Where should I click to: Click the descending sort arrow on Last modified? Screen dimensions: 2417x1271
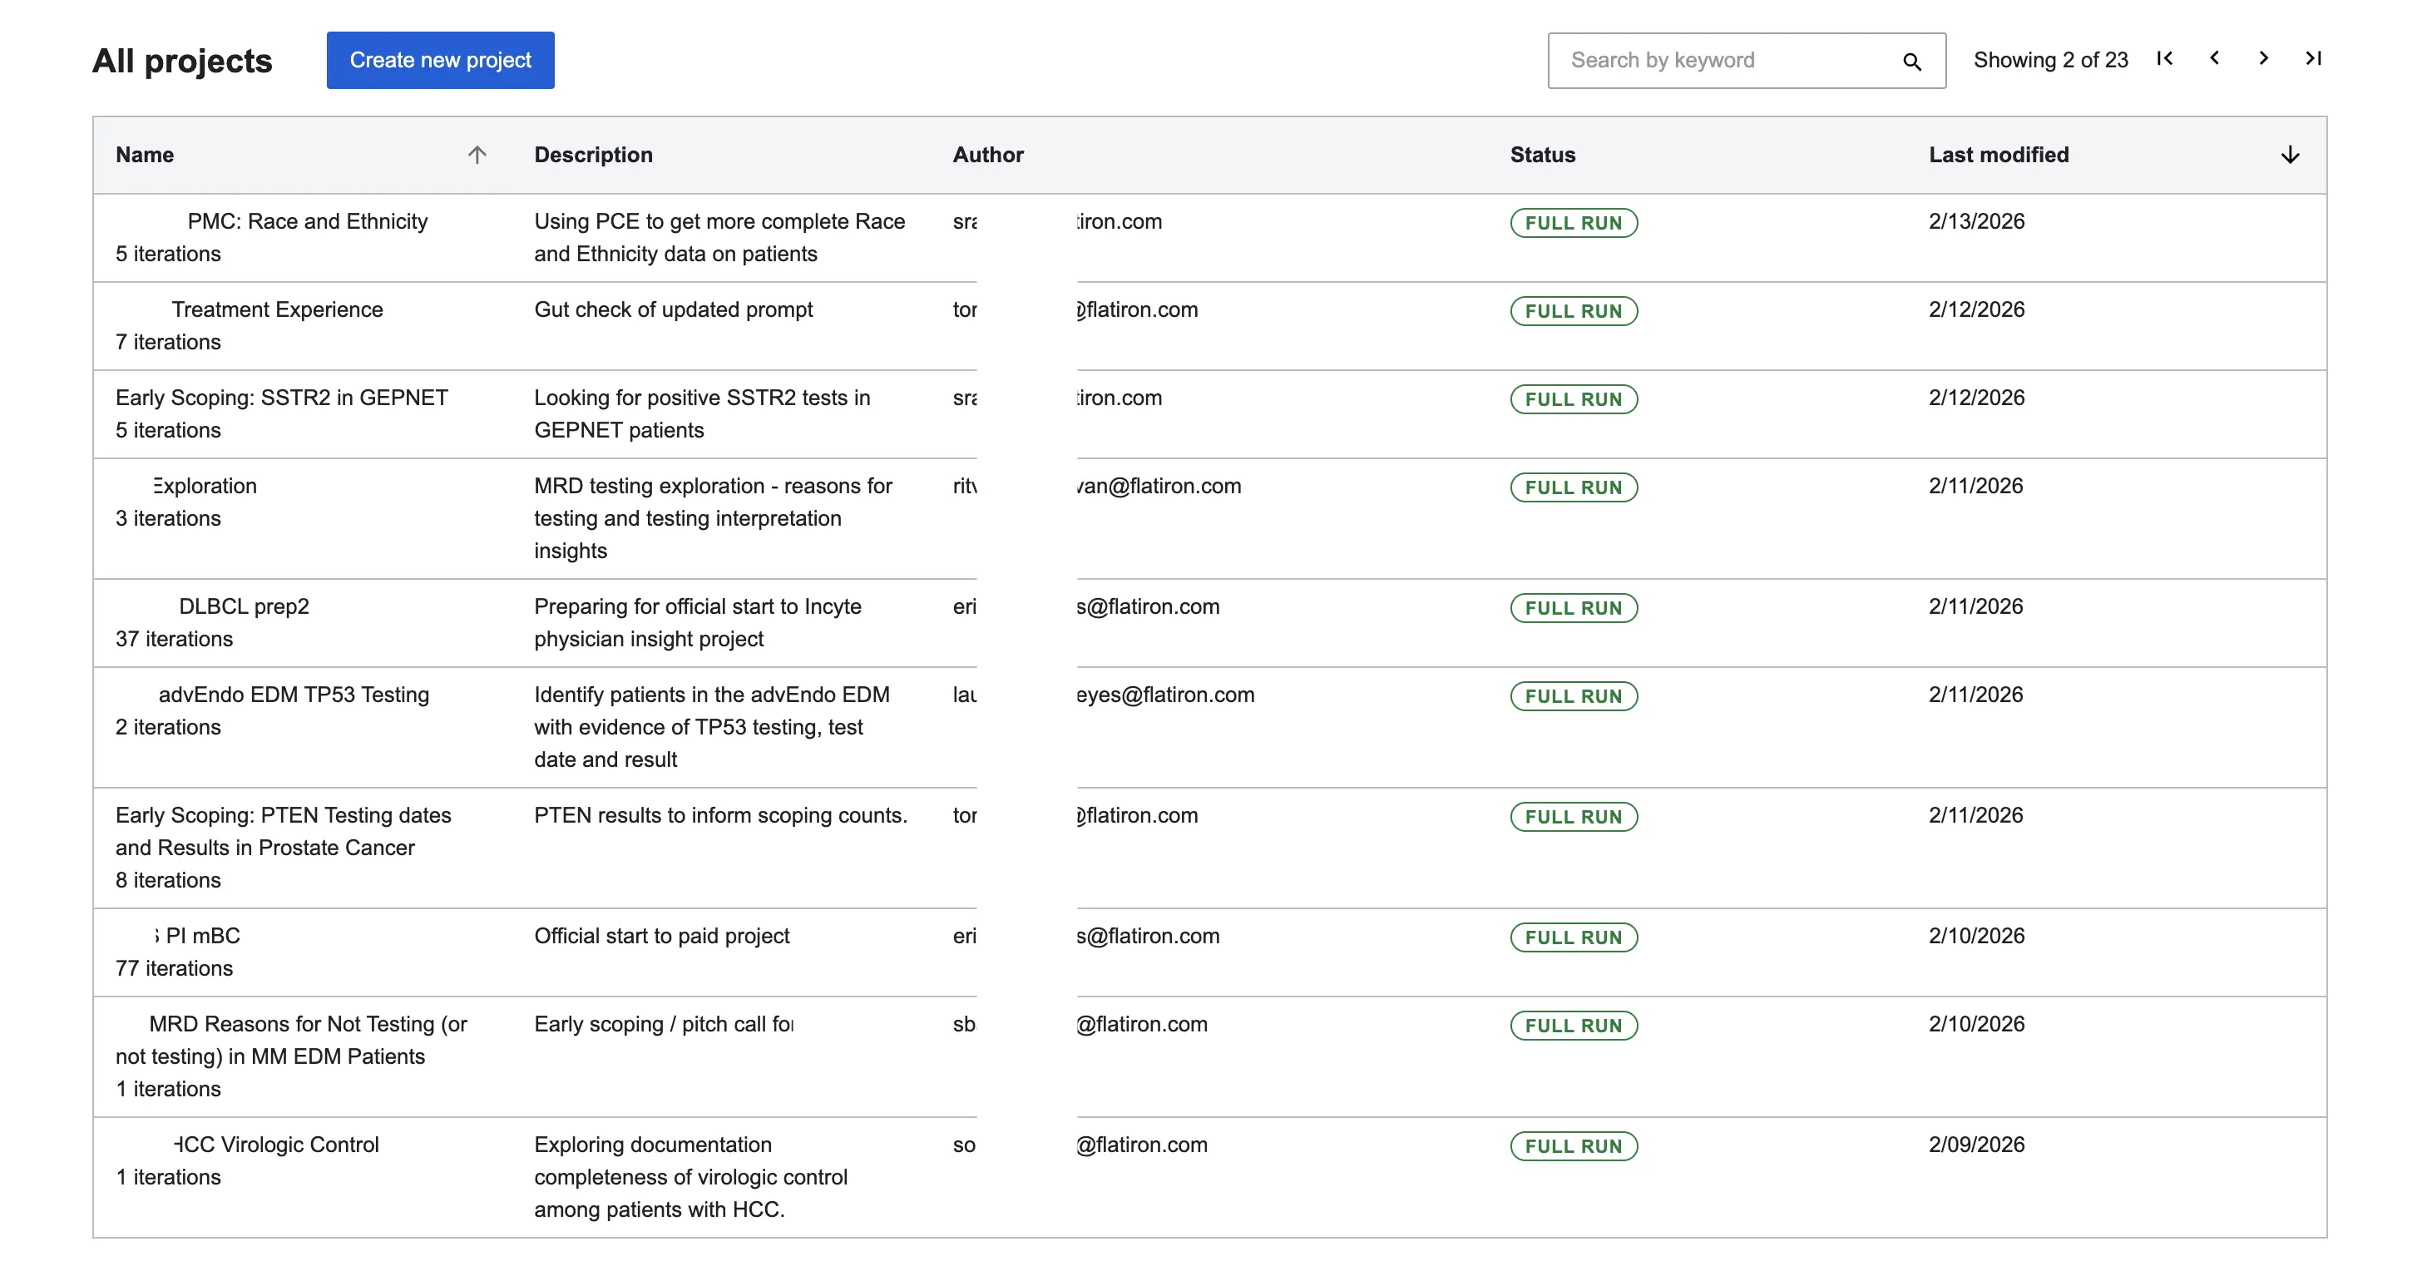(x=2290, y=154)
